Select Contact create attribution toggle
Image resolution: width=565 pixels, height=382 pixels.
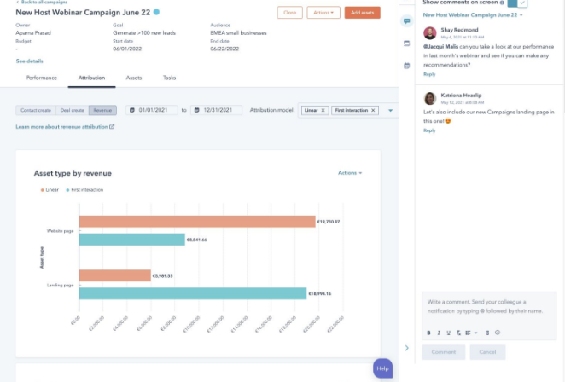[x=36, y=110]
